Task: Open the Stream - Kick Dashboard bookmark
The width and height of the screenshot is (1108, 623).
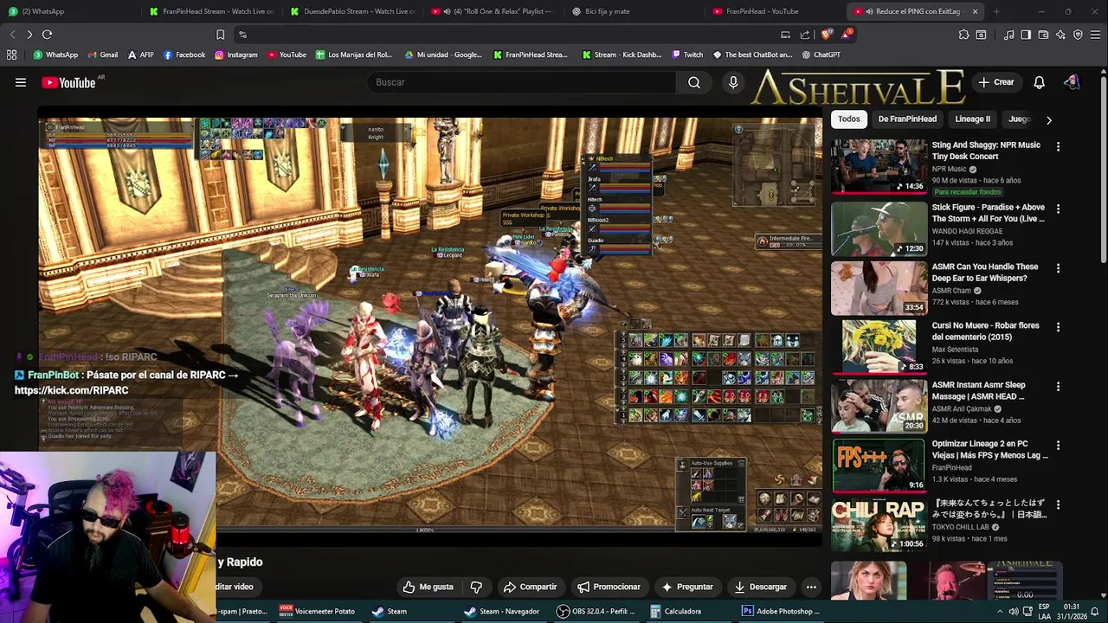Action: 622,55
